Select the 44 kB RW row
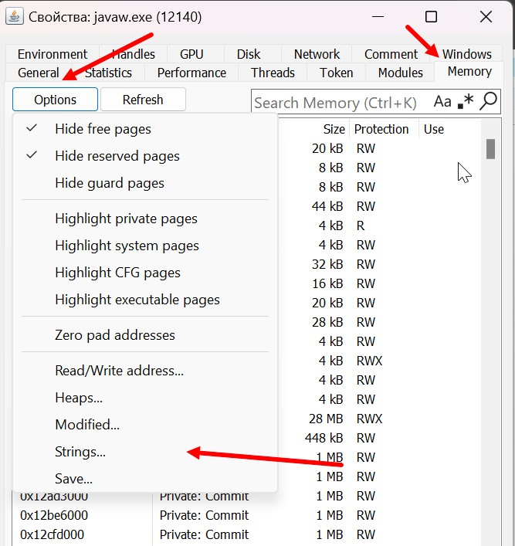The width and height of the screenshot is (515, 546). pos(380,206)
